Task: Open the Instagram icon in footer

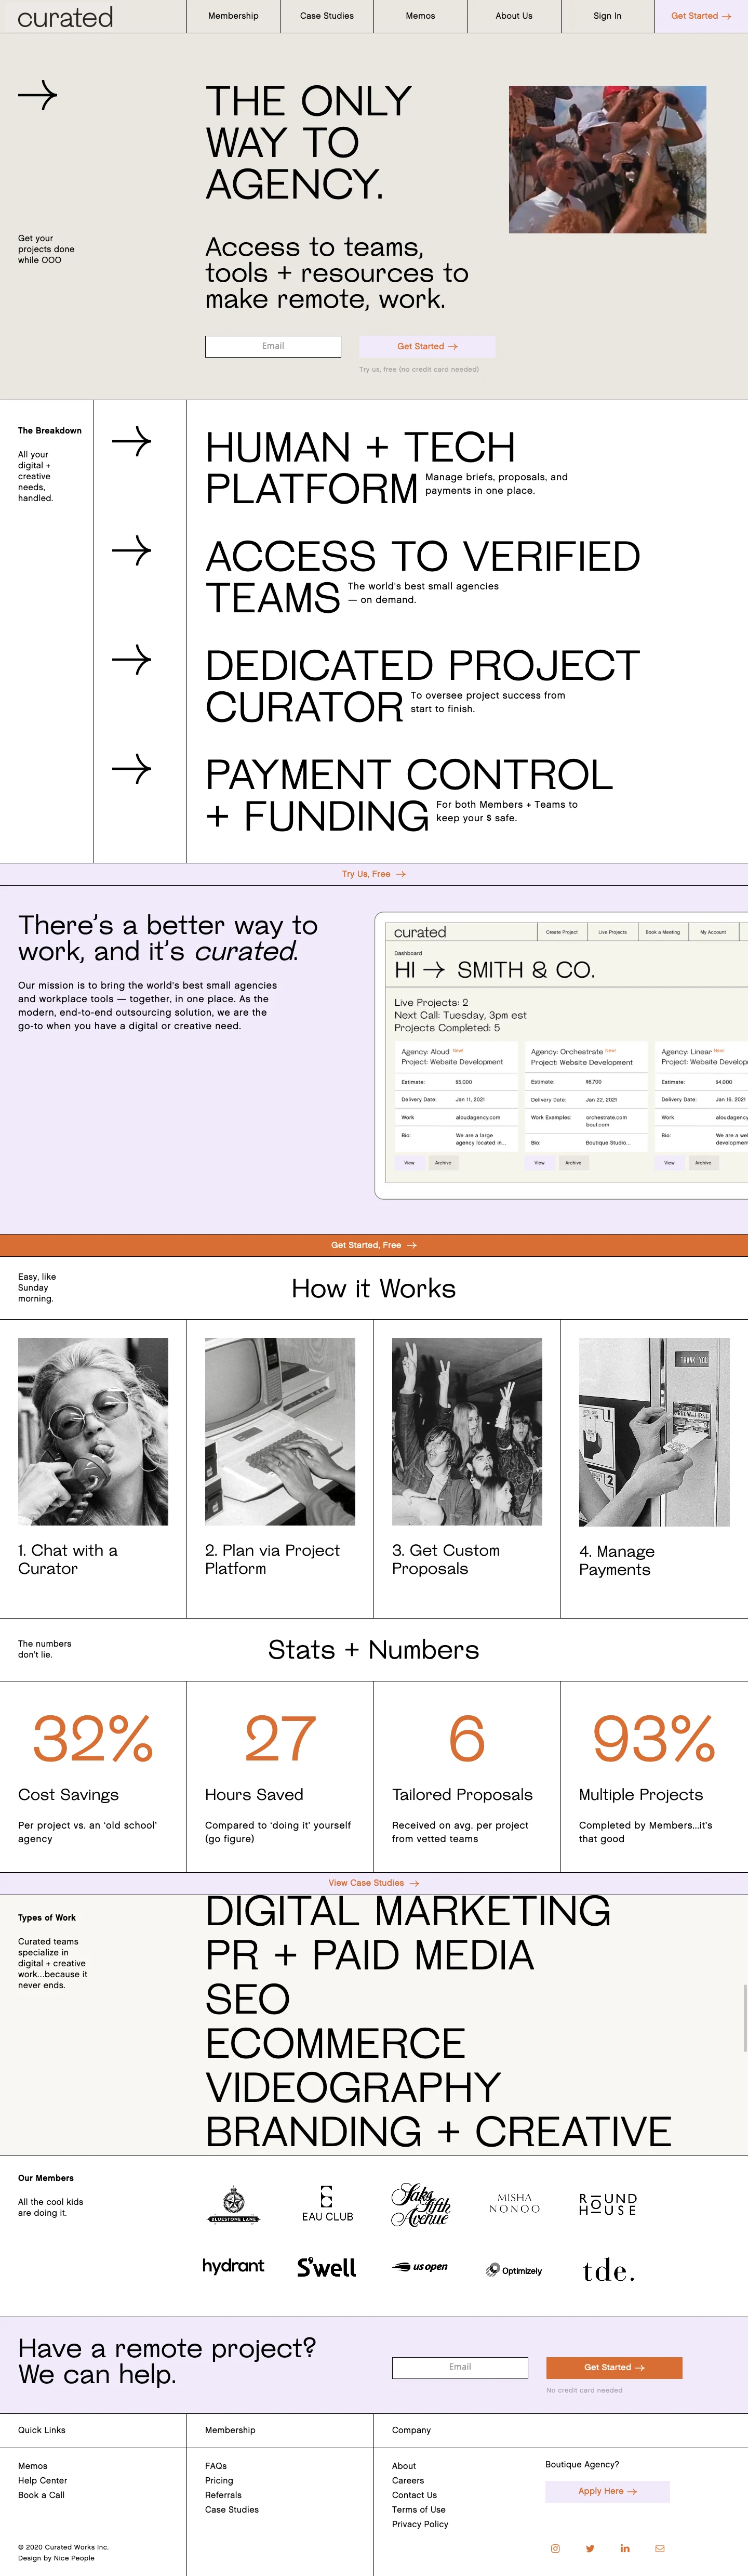Action: tap(555, 2548)
